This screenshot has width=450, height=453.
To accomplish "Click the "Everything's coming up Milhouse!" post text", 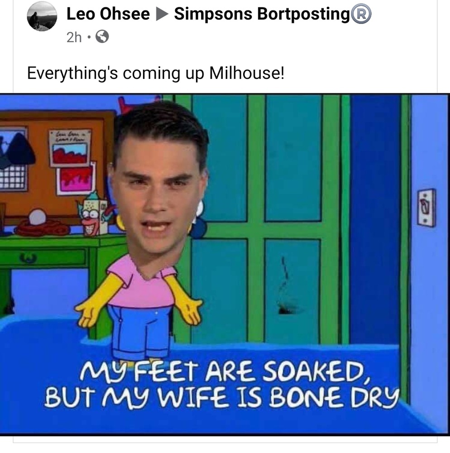I will click(156, 73).
